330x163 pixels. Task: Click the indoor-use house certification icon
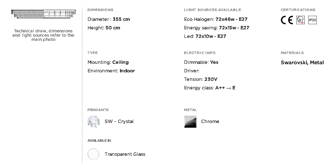(x=300, y=20)
